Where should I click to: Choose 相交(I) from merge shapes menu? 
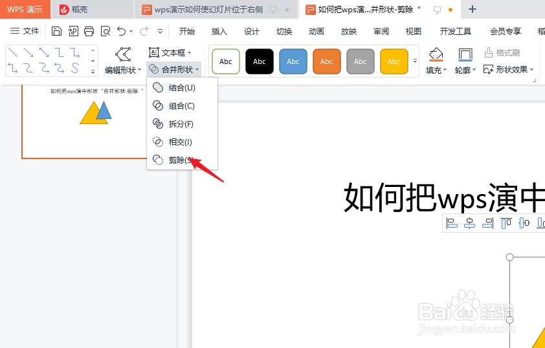(x=182, y=142)
